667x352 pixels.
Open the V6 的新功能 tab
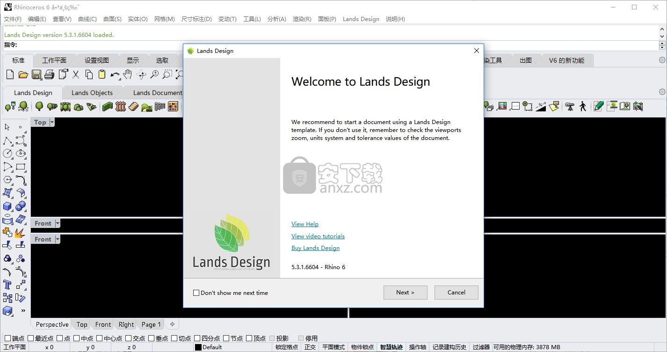[x=566, y=60]
